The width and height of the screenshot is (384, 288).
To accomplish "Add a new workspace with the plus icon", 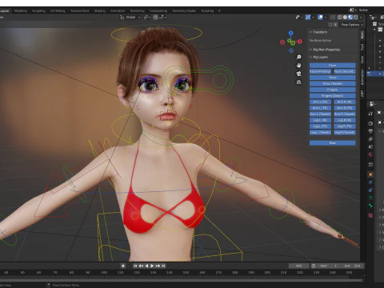I will coord(219,11).
